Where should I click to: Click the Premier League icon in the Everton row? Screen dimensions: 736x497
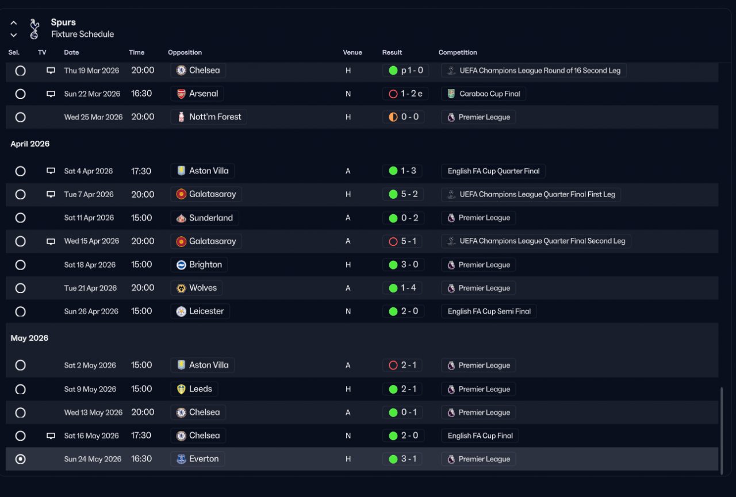tap(451, 459)
